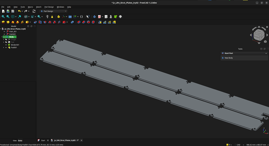Click the Revolution tool icon
269x146 pixels.
8,22
